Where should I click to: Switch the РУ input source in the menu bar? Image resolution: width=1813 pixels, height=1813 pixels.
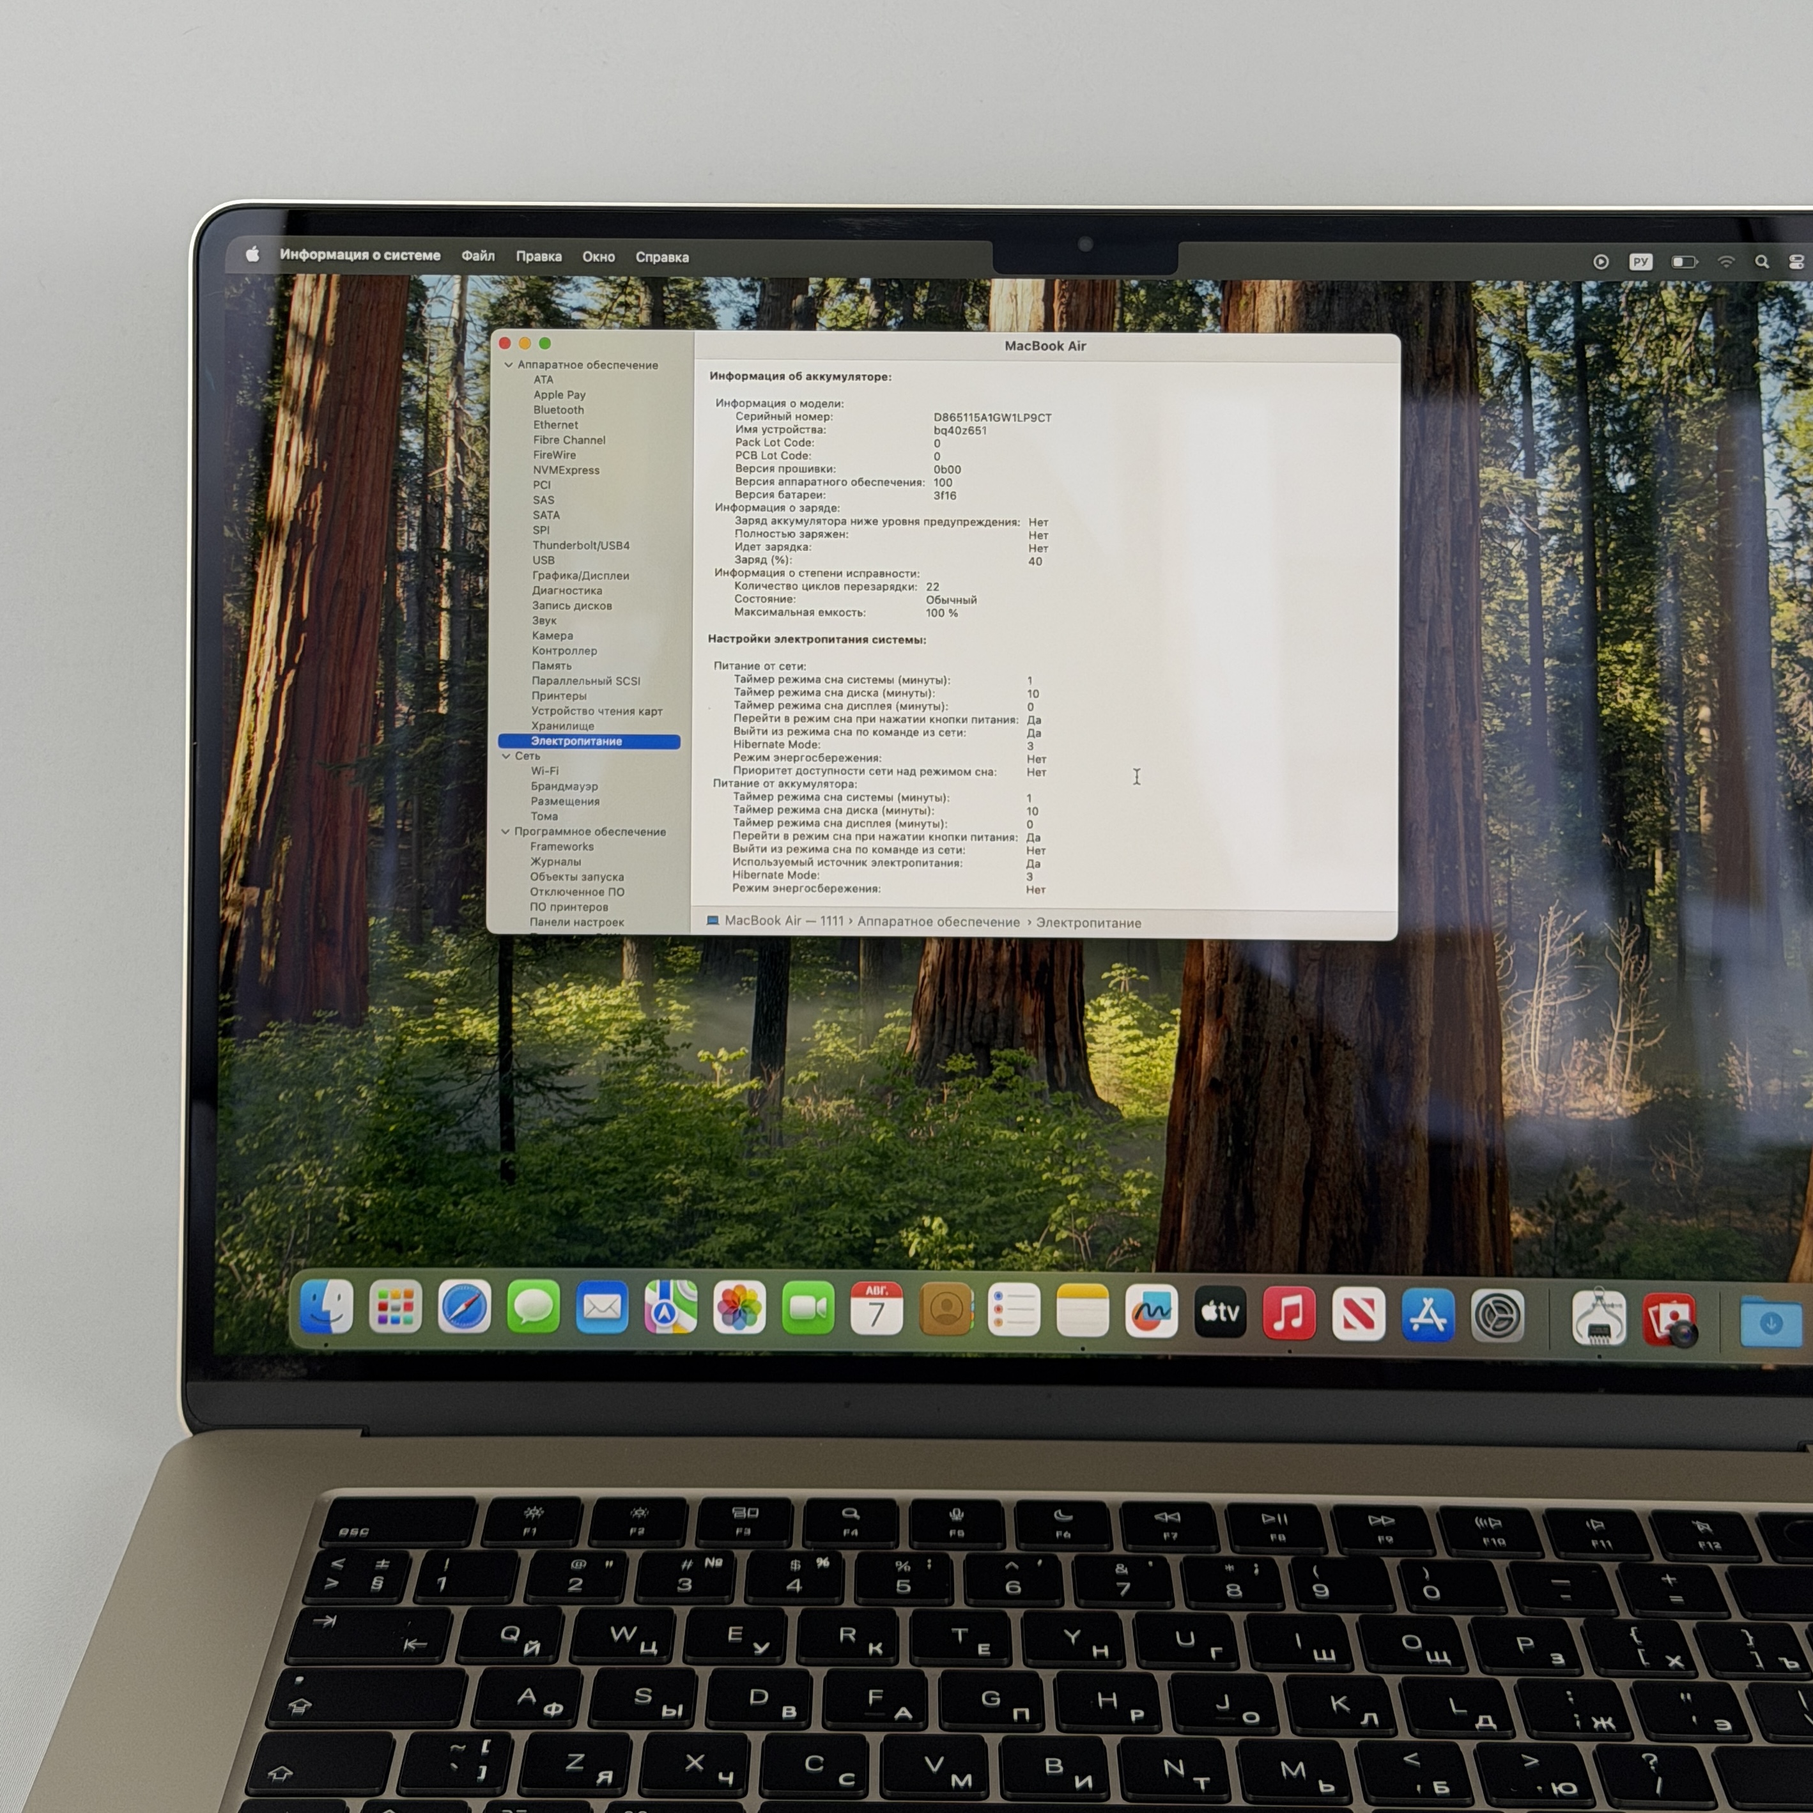coord(1640,262)
